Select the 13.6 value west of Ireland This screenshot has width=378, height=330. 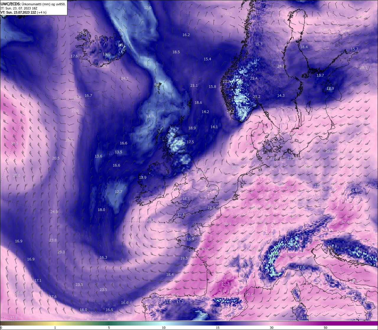point(98,156)
